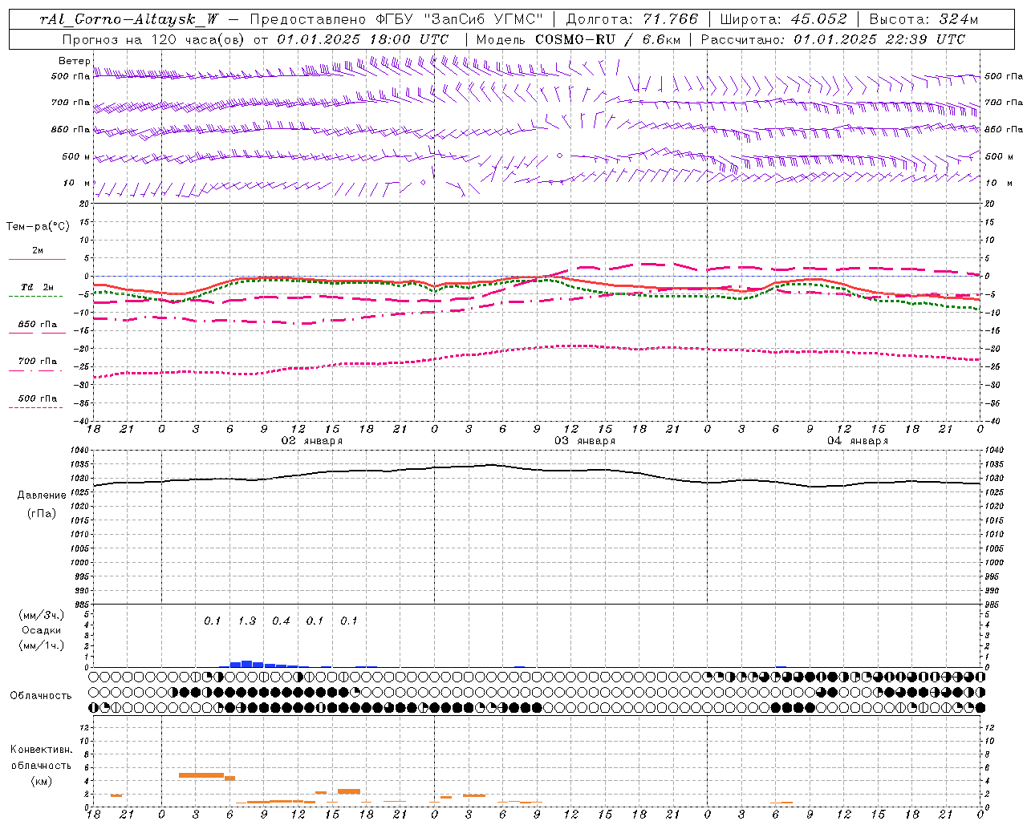Click the station title rAl_Gorno-Altaysk_W

129,19
